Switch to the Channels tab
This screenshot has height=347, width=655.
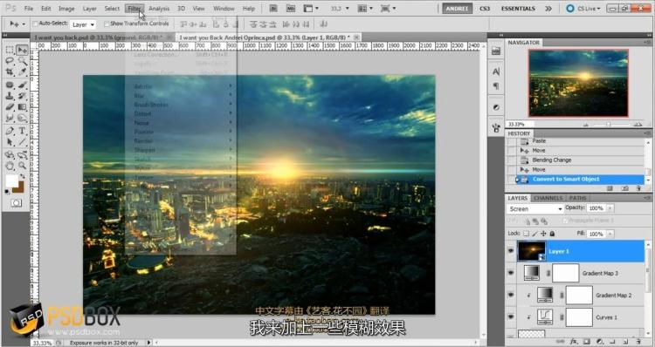(x=548, y=198)
